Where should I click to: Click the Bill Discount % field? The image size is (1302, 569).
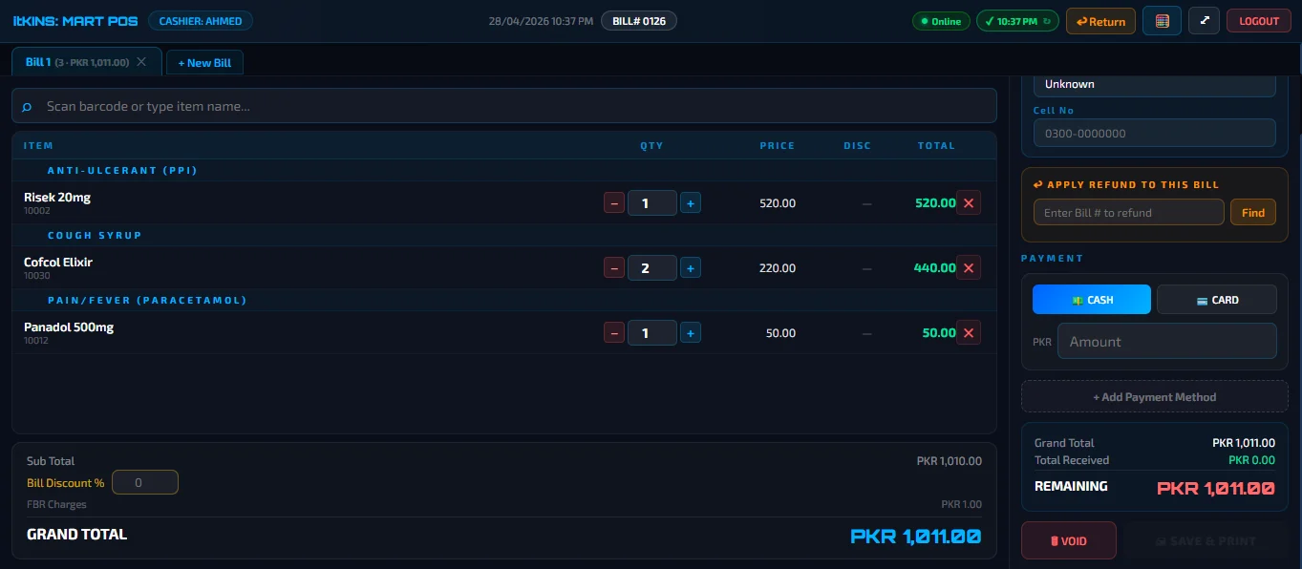coord(145,483)
